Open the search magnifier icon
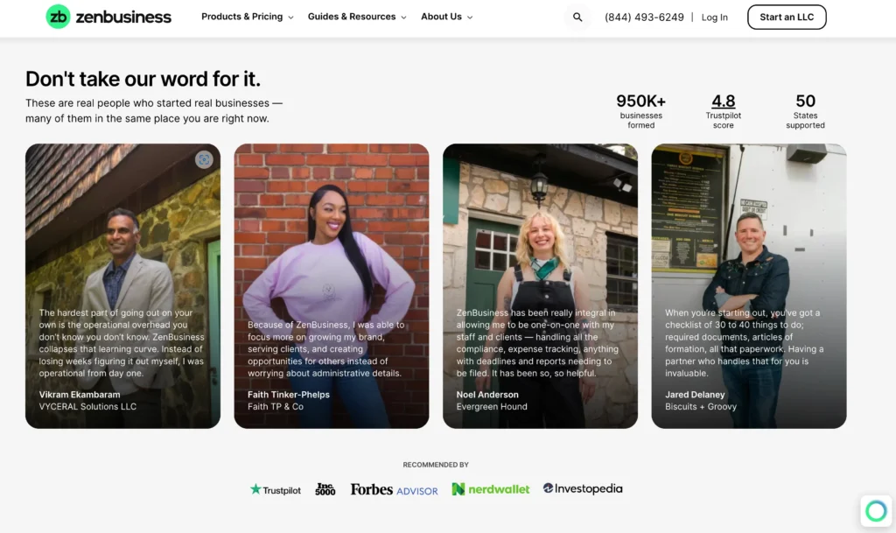Viewport: 896px width, 533px height. (577, 18)
